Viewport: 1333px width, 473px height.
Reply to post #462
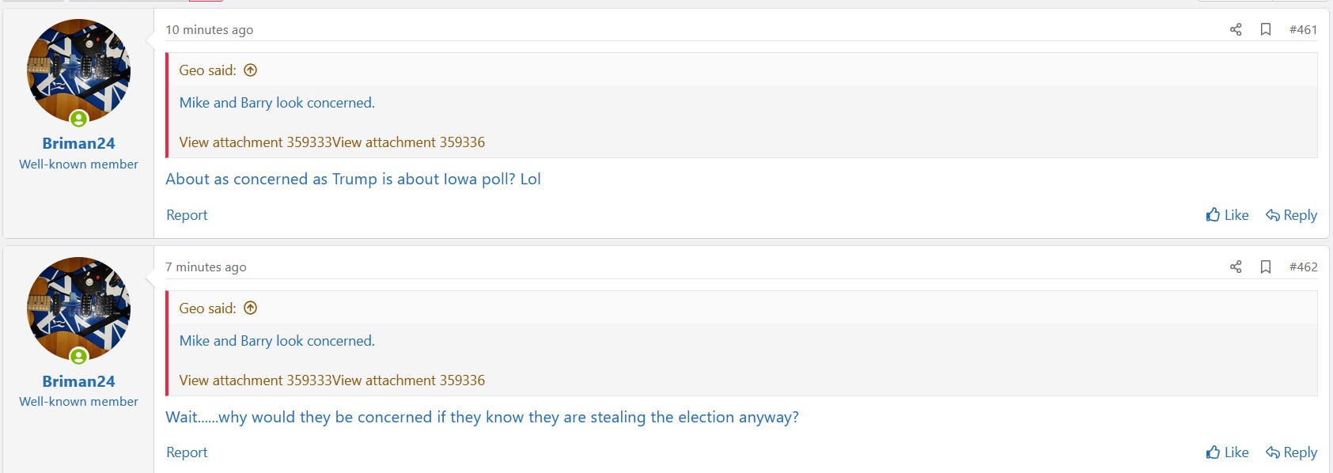tap(1291, 452)
